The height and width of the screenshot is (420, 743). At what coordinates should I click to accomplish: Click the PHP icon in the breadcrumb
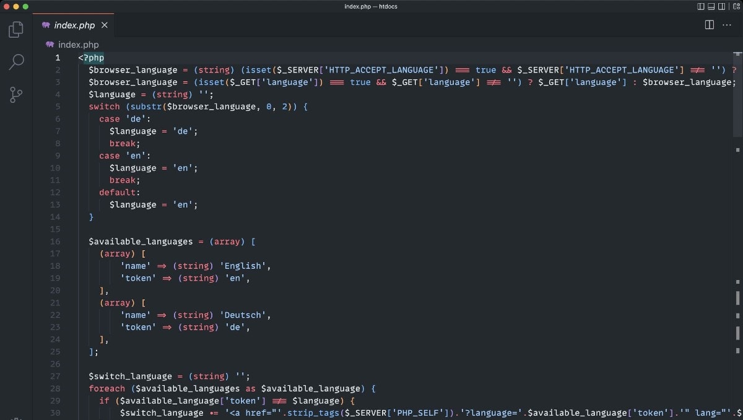(50, 45)
